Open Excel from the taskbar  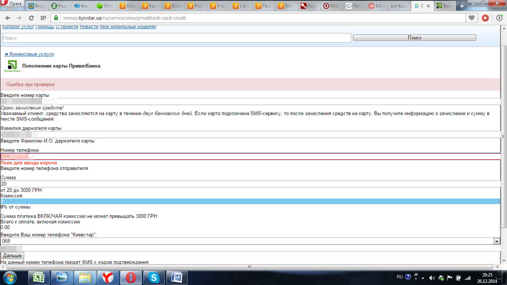click(x=39, y=277)
